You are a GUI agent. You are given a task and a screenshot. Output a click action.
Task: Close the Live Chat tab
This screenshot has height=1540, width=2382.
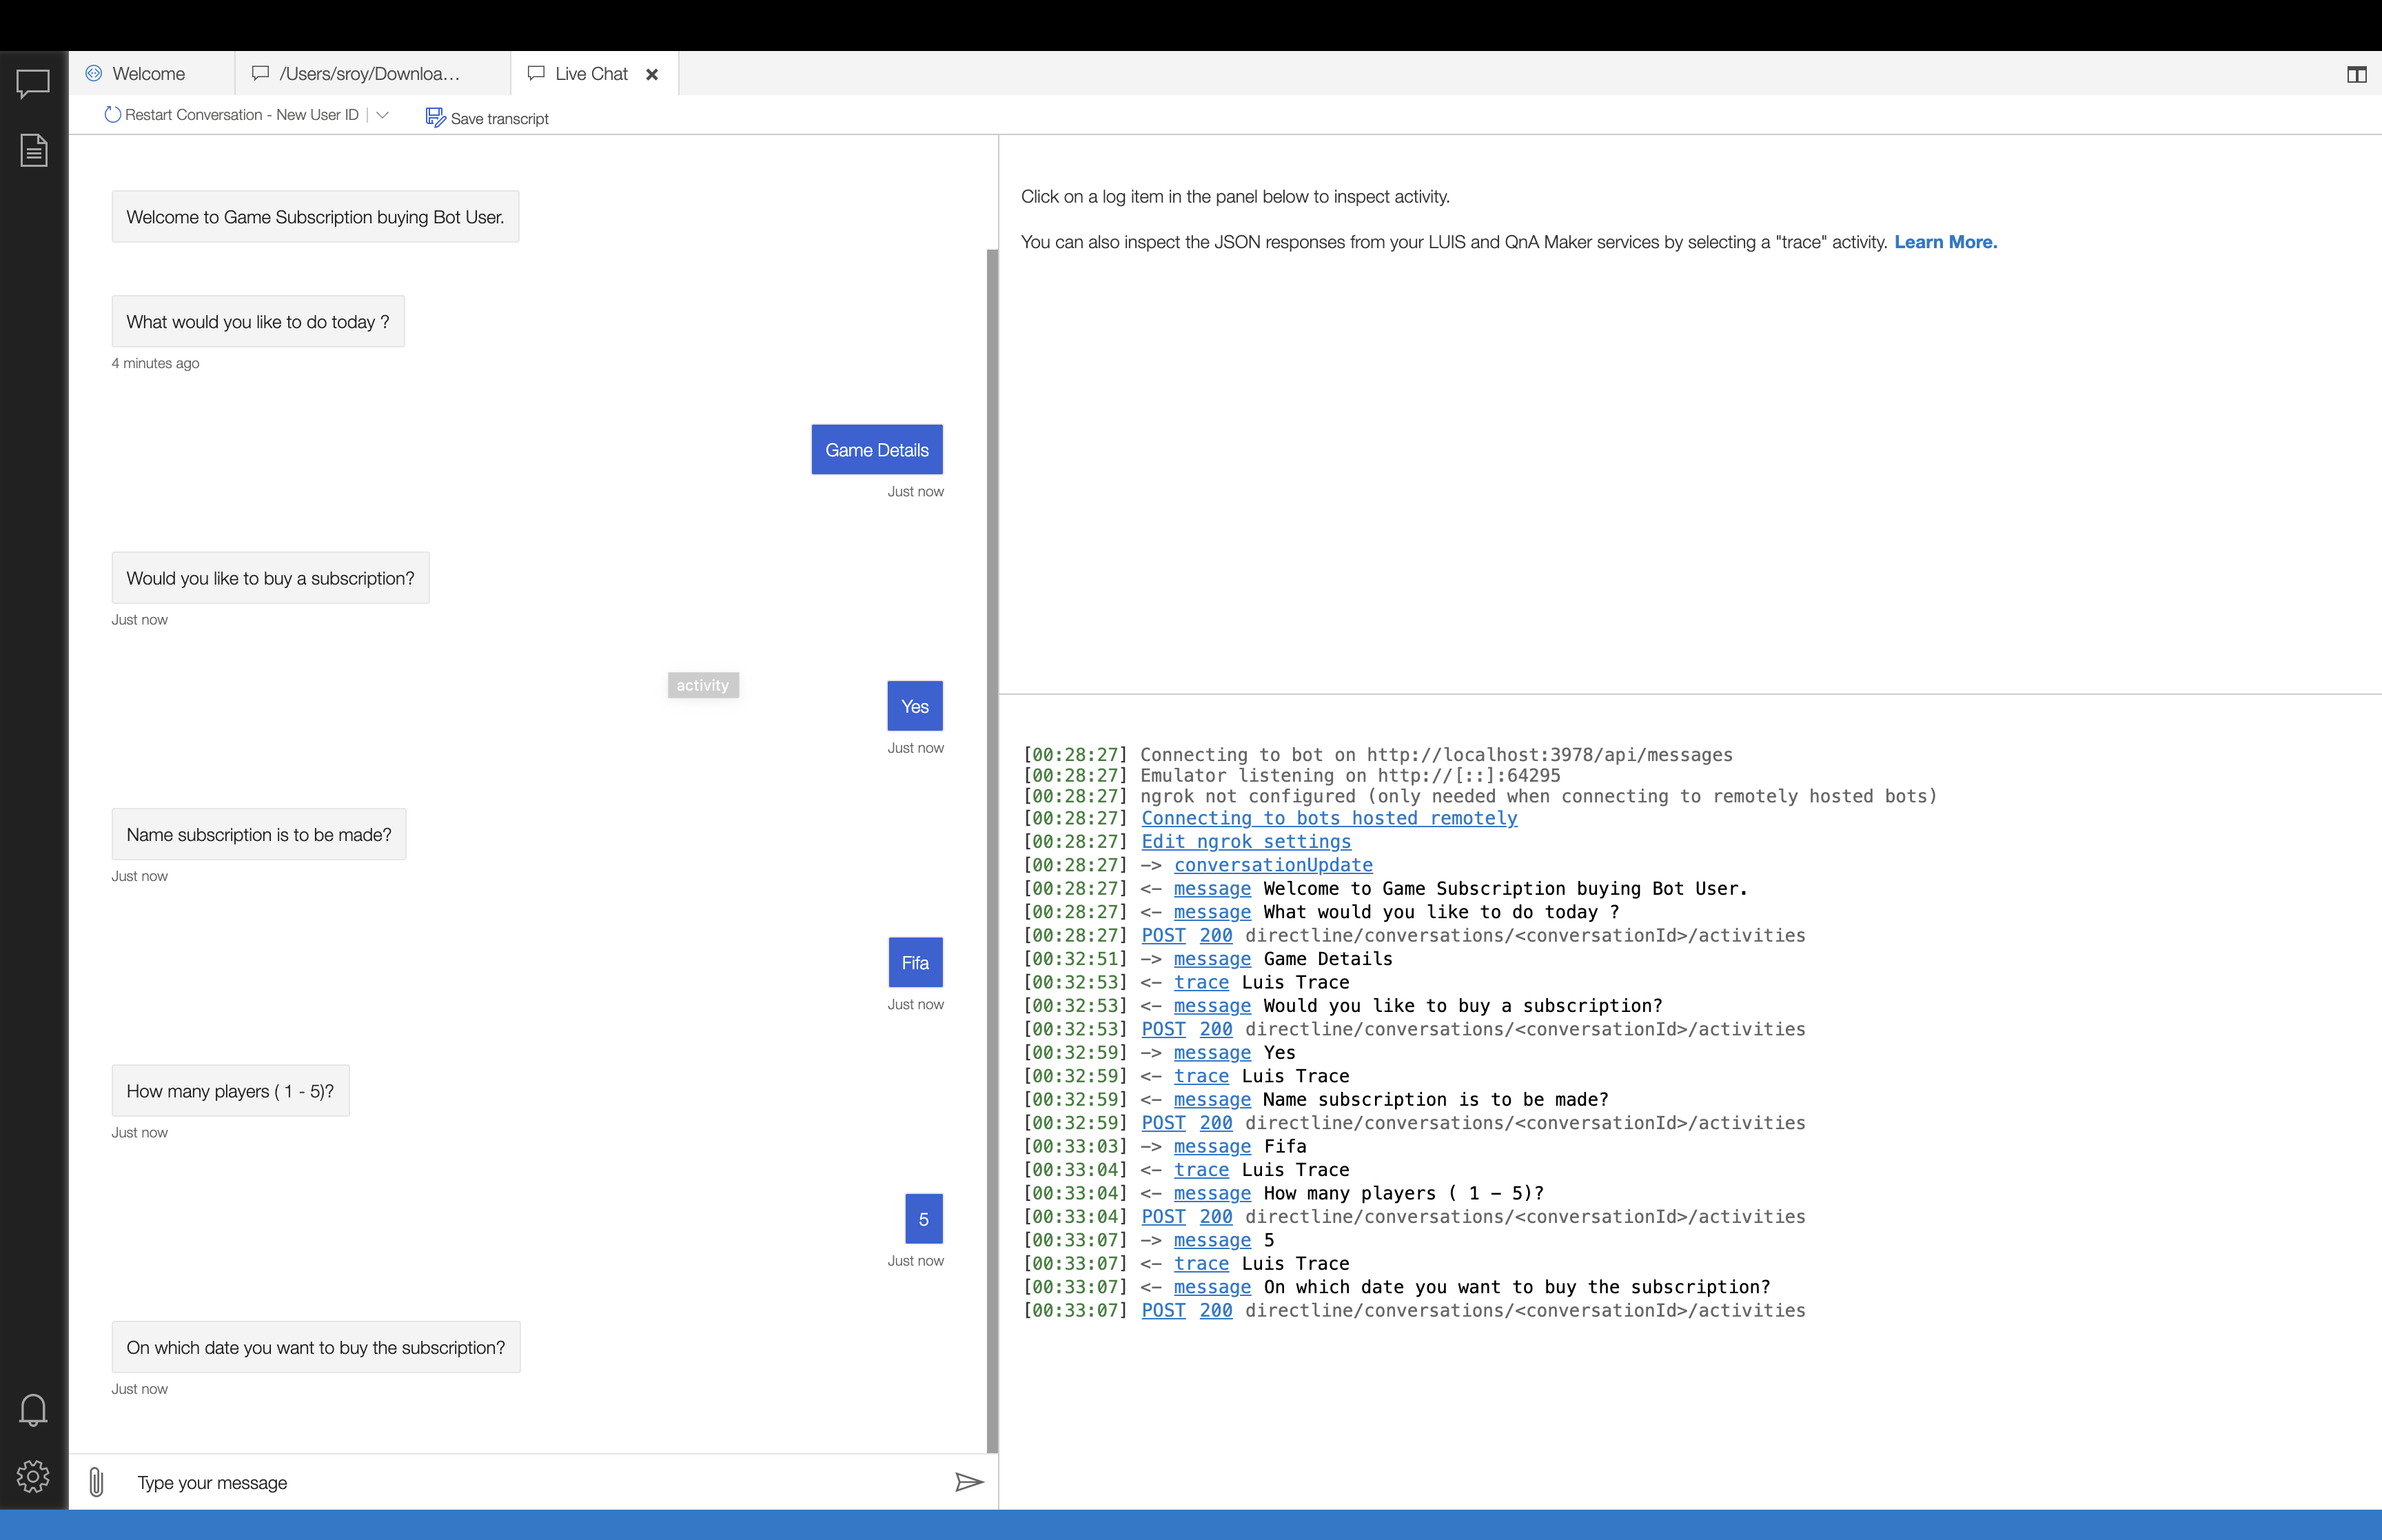652,75
